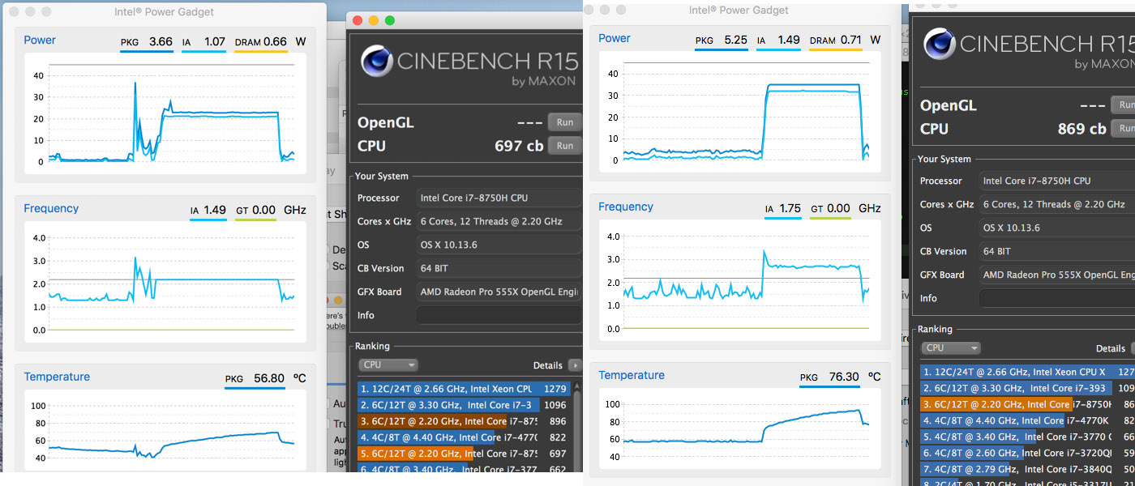Screen dimensions: 1135x486
Task: Click Frequency heading in left Power Gadget
Action: [51, 208]
